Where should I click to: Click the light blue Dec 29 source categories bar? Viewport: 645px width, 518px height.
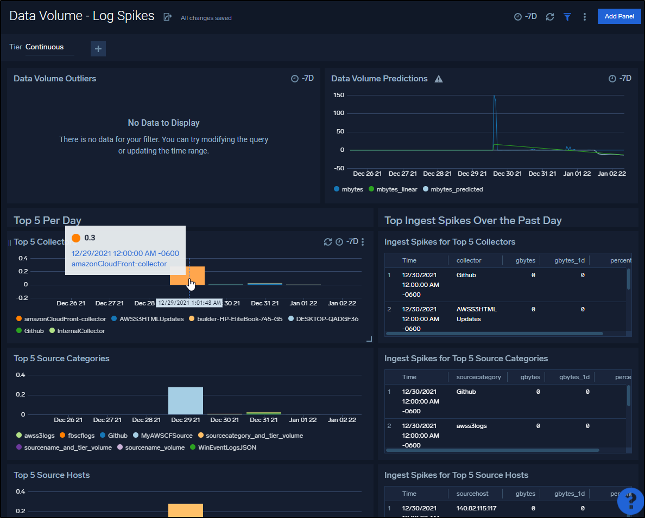pos(186,401)
